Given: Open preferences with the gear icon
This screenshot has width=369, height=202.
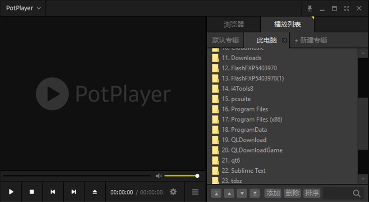Looking at the screenshot, I should point(173,192).
